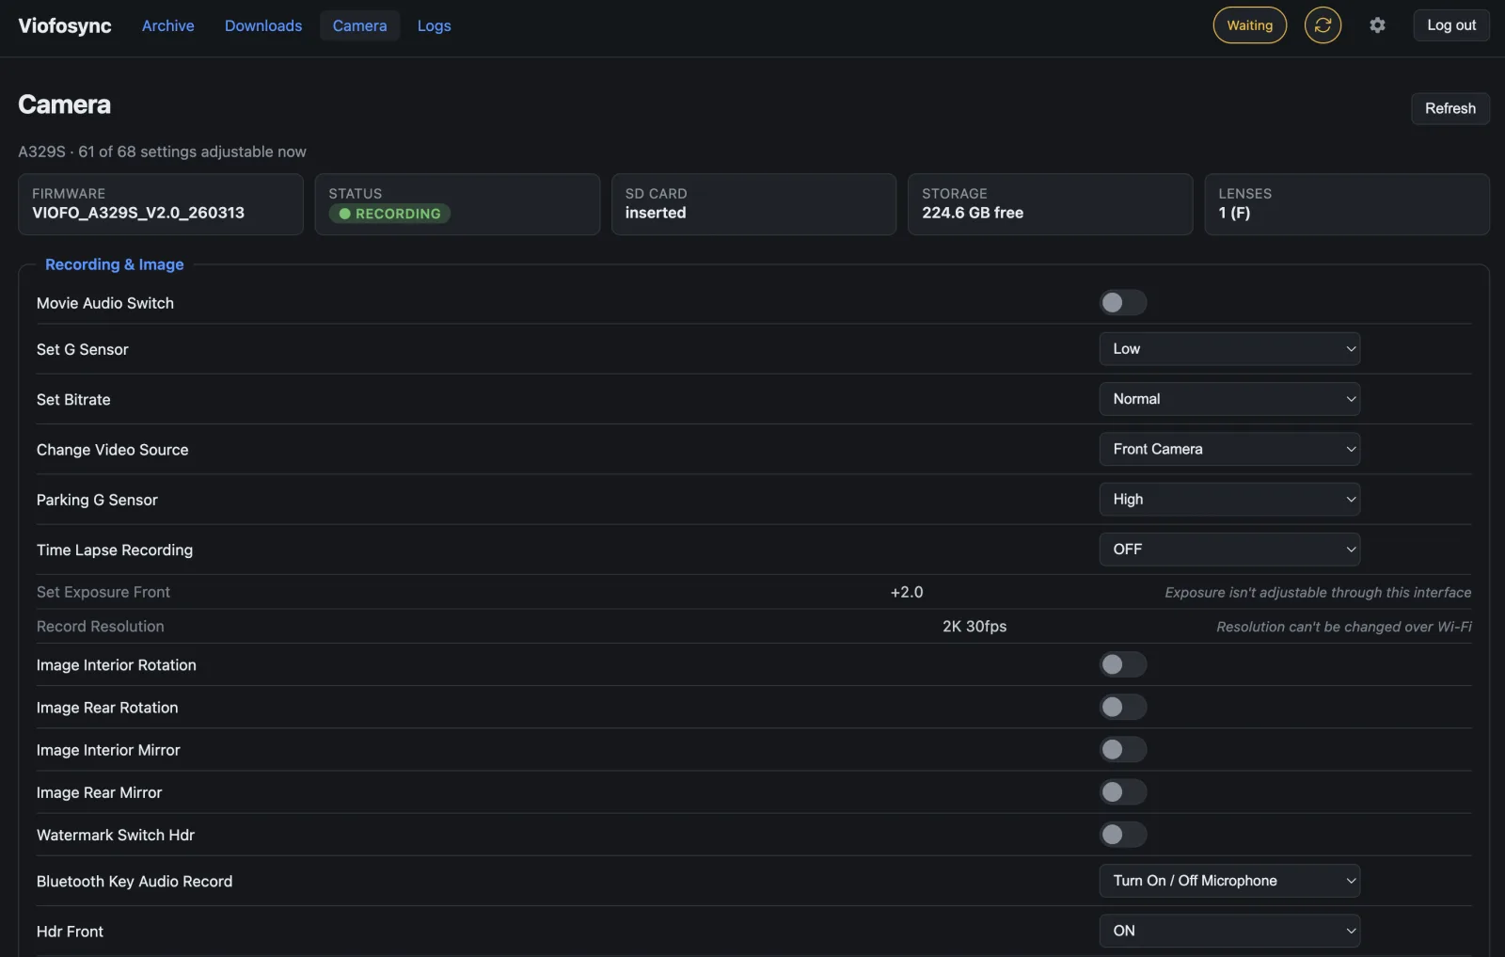Click the 224.6 GB free text
The height and width of the screenshot is (957, 1505).
(x=973, y=213)
